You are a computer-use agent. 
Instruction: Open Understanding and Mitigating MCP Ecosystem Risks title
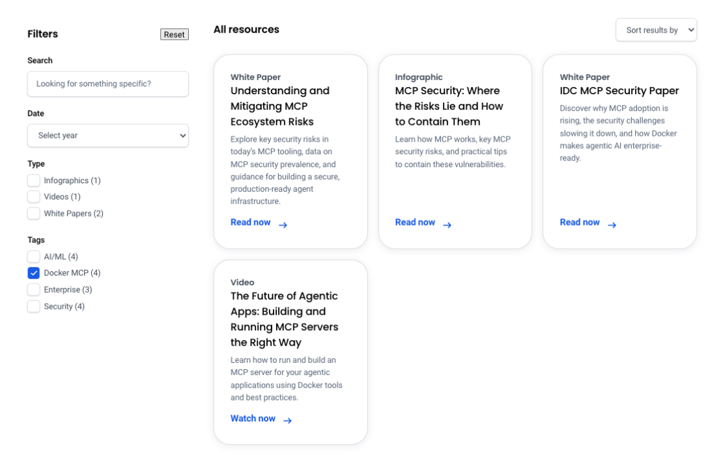[x=280, y=106]
